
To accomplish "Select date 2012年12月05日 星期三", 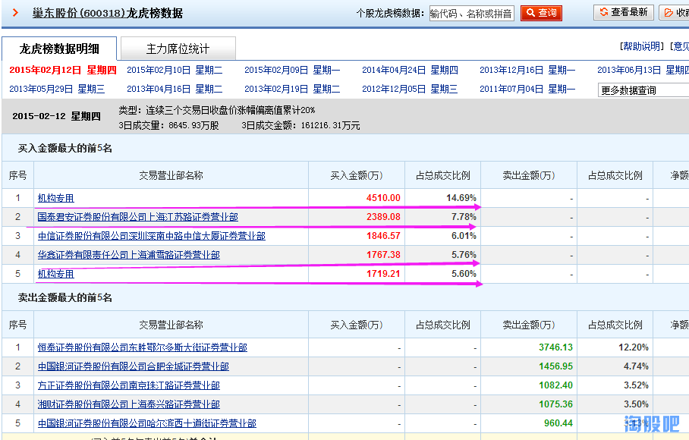I will click(410, 89).
